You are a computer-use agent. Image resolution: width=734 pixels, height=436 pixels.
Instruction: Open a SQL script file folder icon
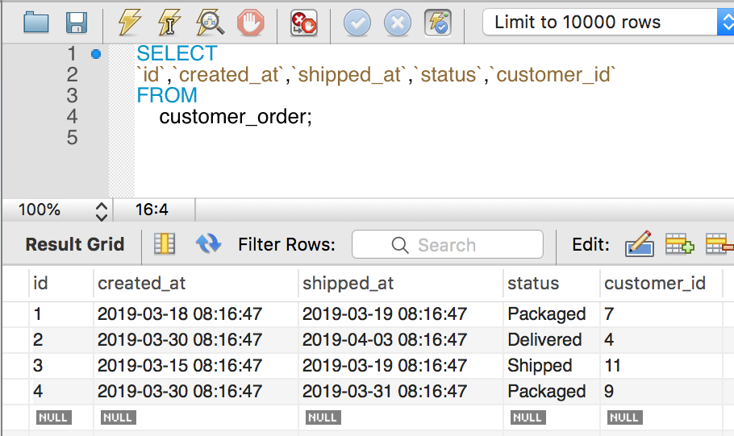(36, 23)
